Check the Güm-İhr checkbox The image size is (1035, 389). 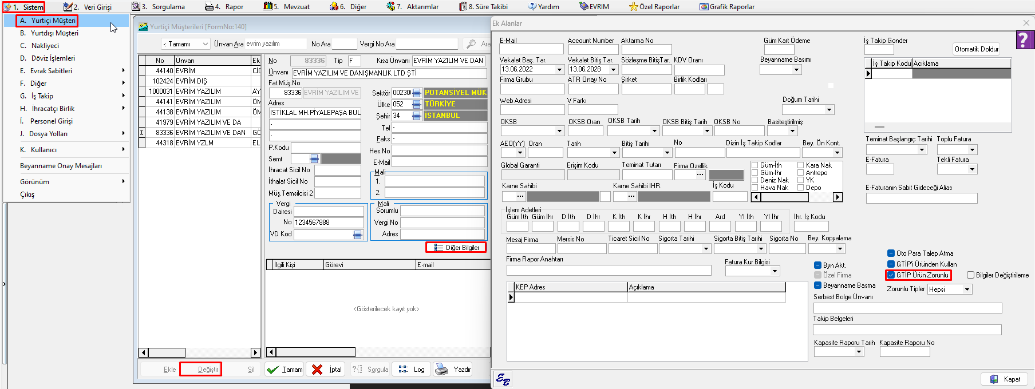pyautogui.click(x=755, y=173)
